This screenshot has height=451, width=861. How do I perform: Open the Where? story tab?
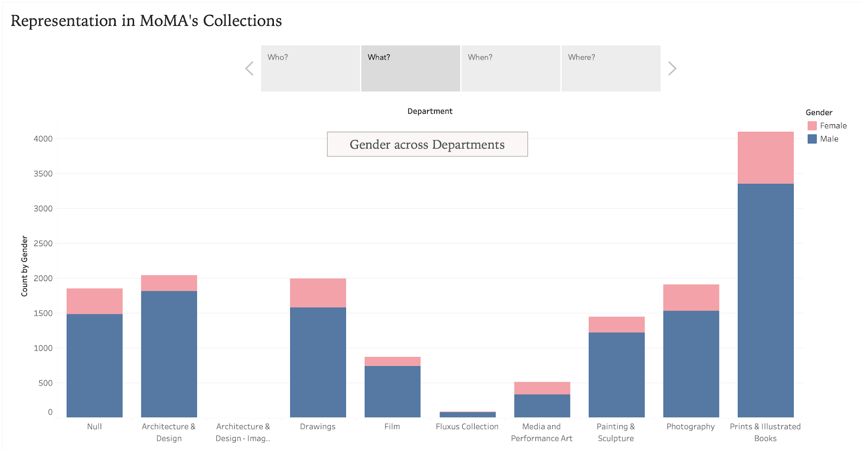tap(611, 68)
